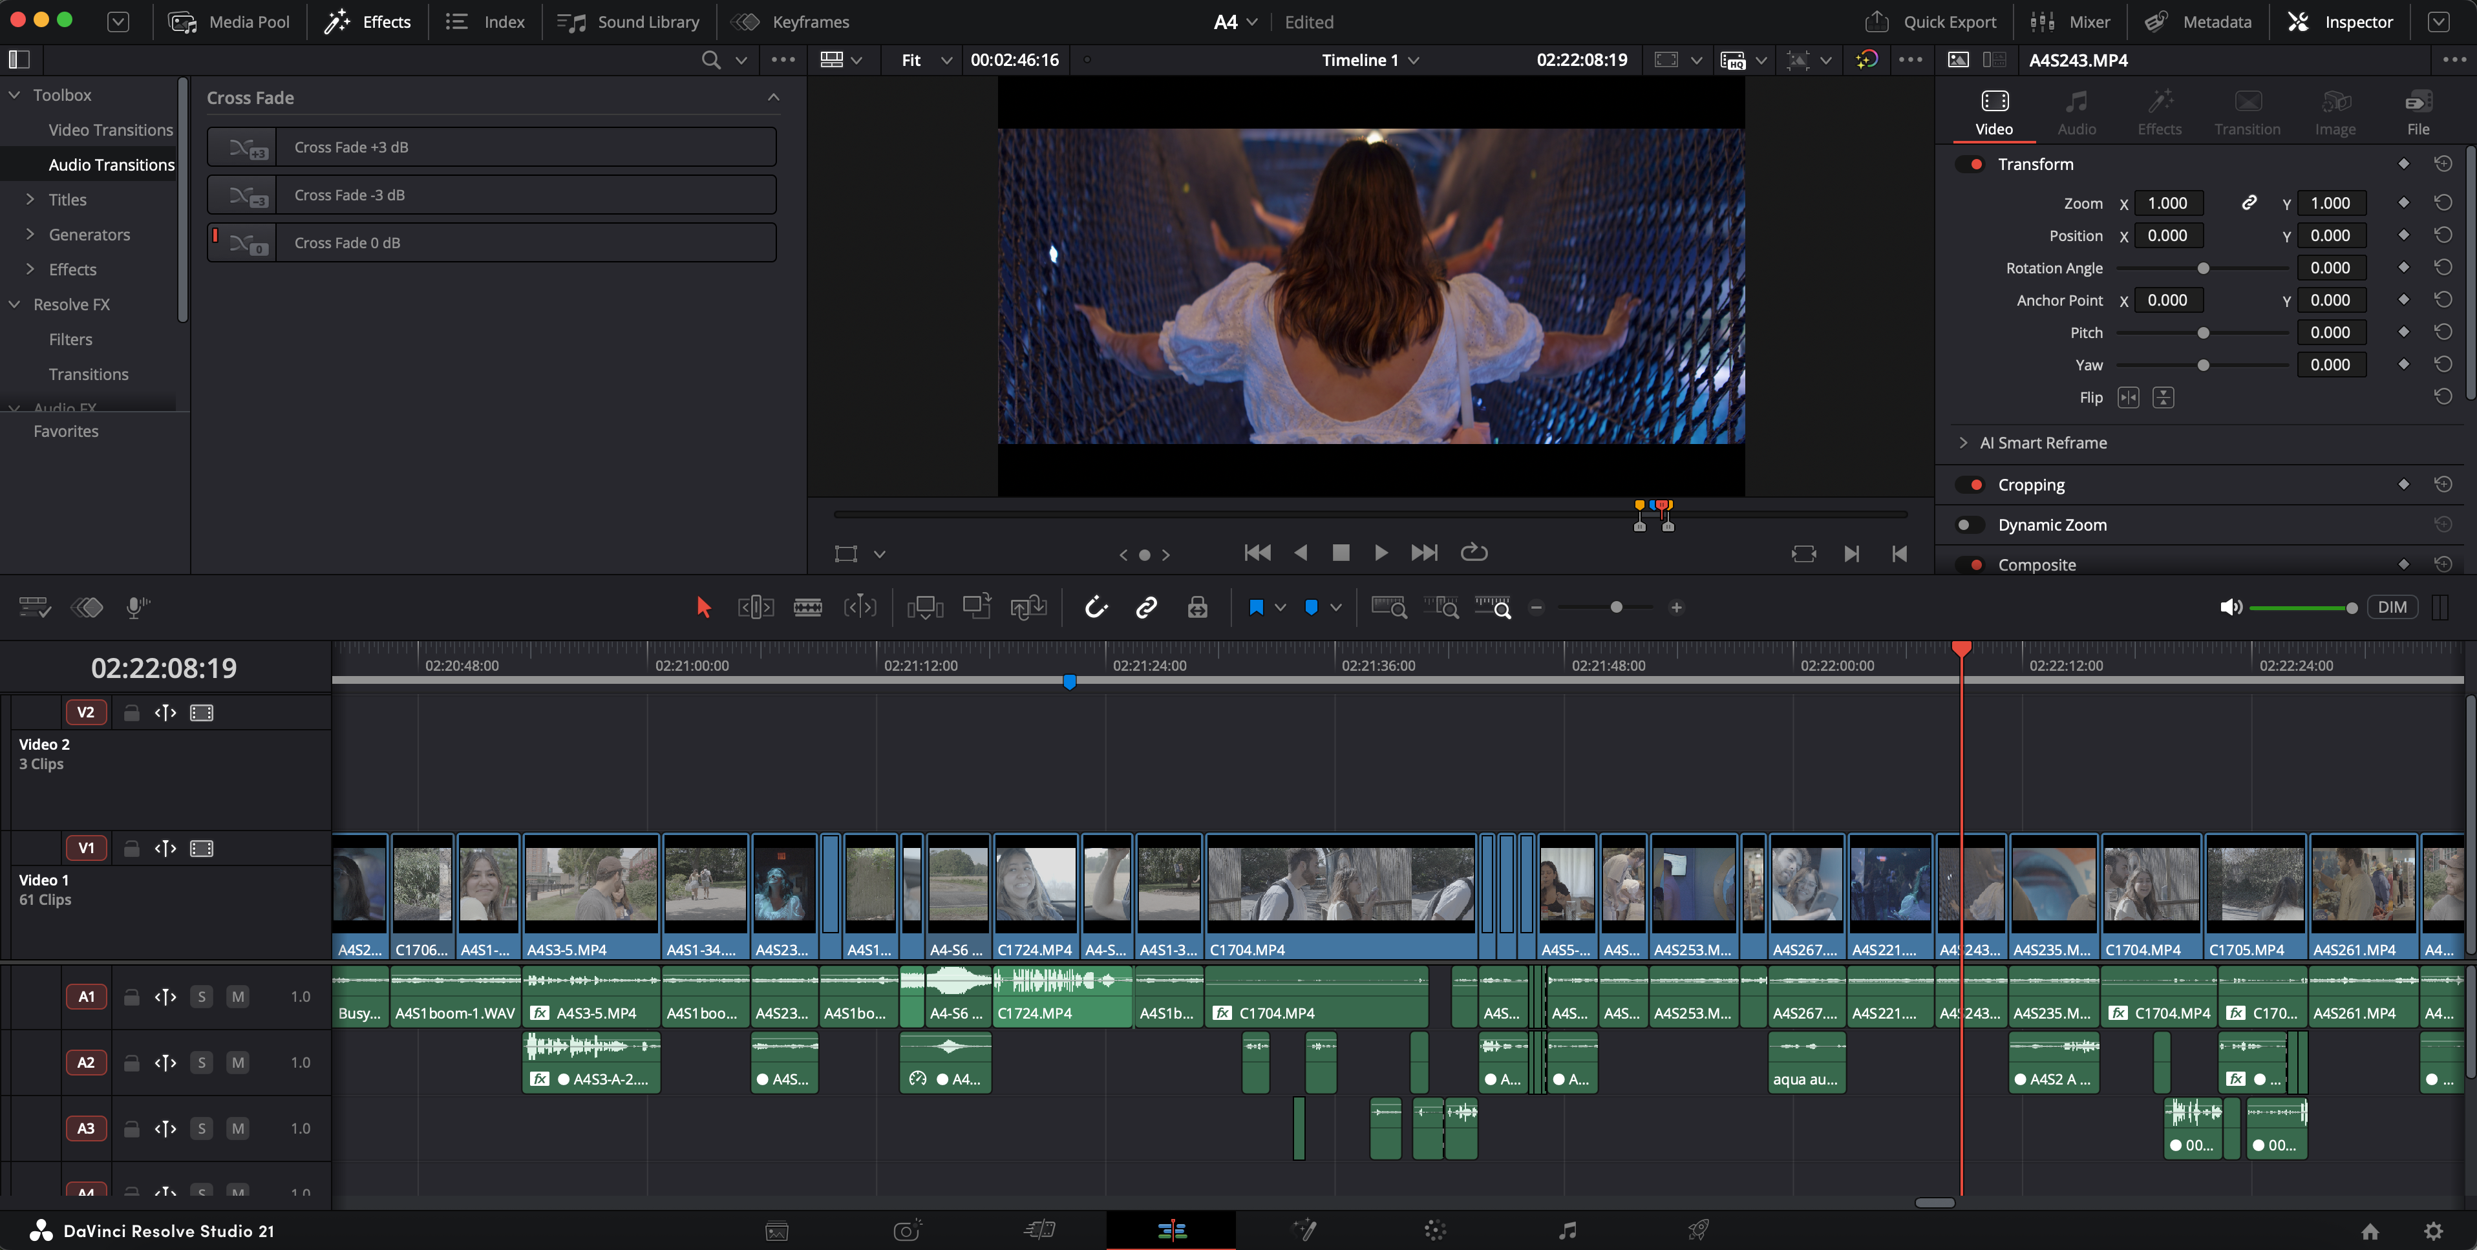Click the voiceover microphone icon
The image size is (2477, 1250).
[x=138, y=607]
